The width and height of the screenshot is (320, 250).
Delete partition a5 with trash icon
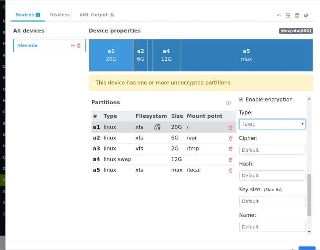pyautogui.click(x=231, y=170)
